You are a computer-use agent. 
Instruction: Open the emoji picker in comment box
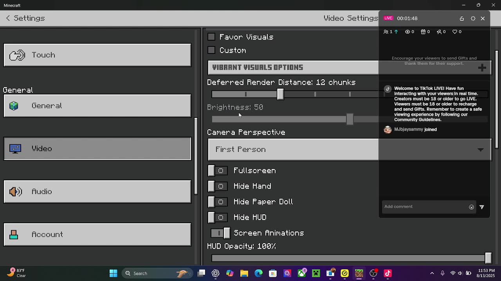coord(471,207)
